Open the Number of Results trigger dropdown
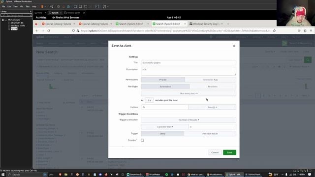 (189, 120)
